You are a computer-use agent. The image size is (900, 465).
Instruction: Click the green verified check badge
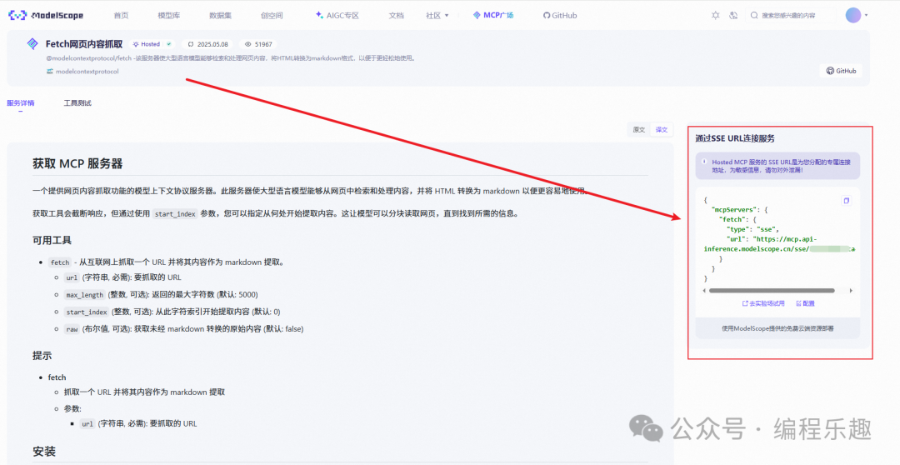click(x=168, y=44)
